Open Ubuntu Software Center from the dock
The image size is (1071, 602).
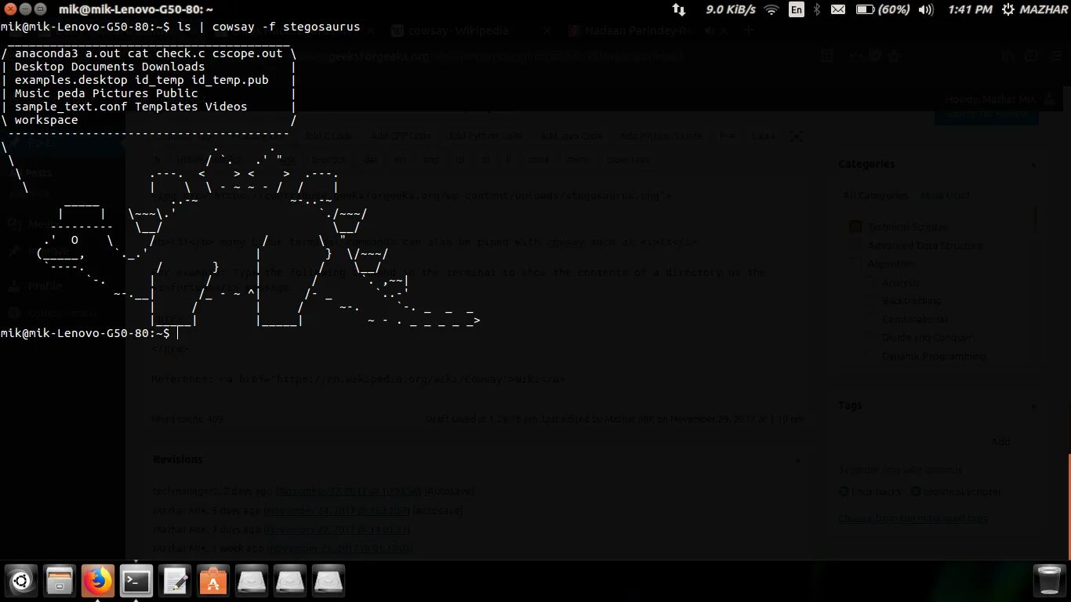[x=213, y=582]
